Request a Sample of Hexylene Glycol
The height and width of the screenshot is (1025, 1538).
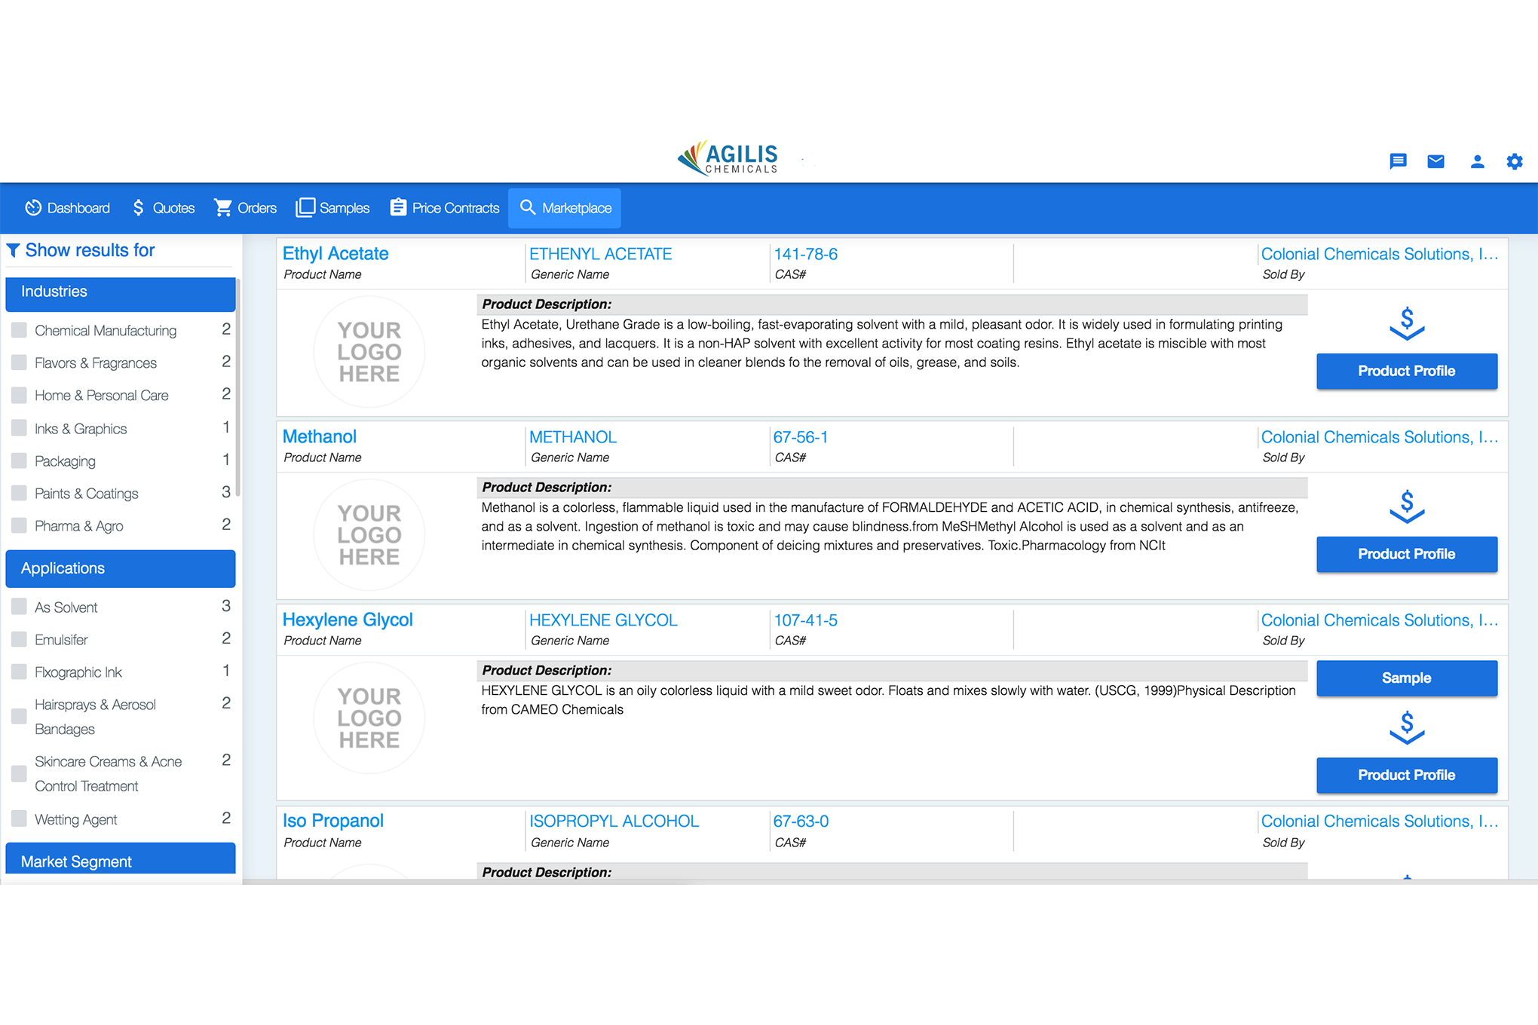(x=1406, y=678)
